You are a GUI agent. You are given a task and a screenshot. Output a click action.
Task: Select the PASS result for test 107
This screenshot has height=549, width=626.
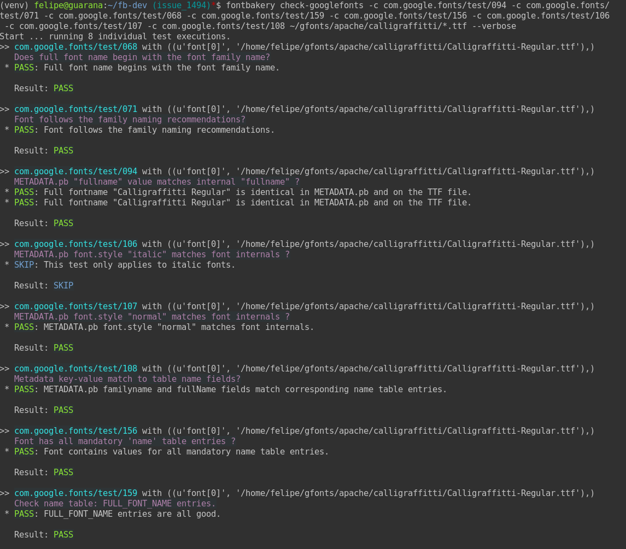(63, 347)
